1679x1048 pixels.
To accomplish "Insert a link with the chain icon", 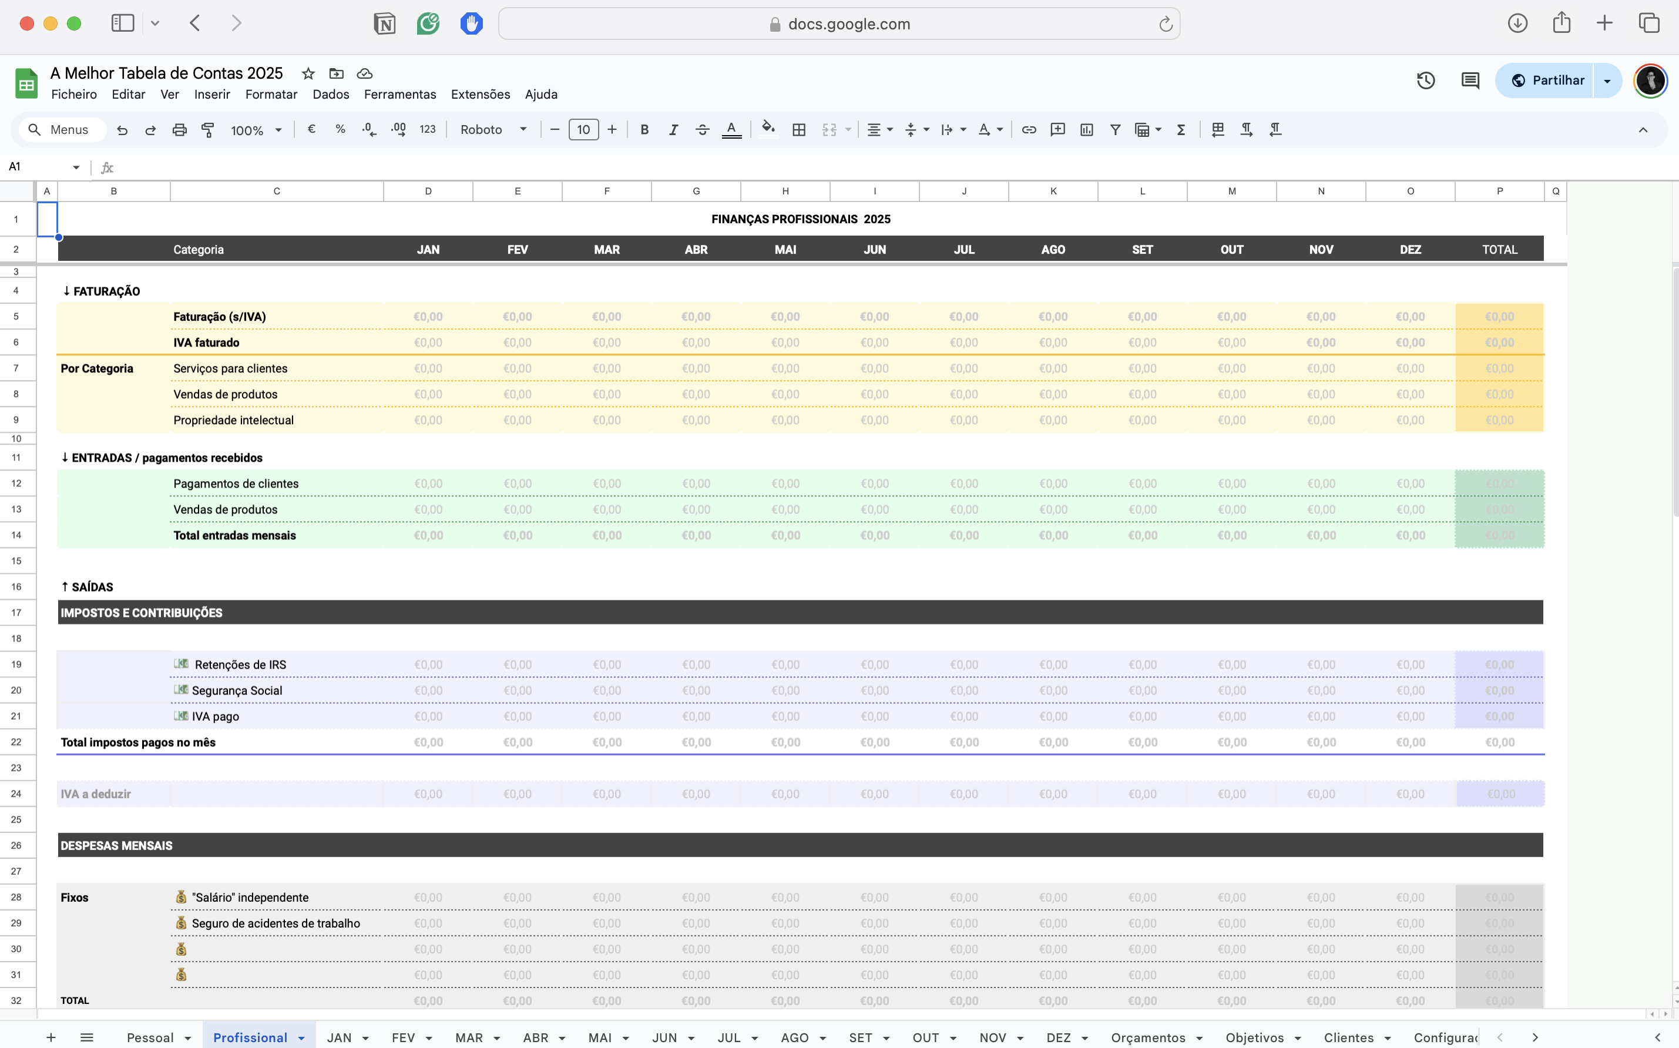I will [1029, 130].
